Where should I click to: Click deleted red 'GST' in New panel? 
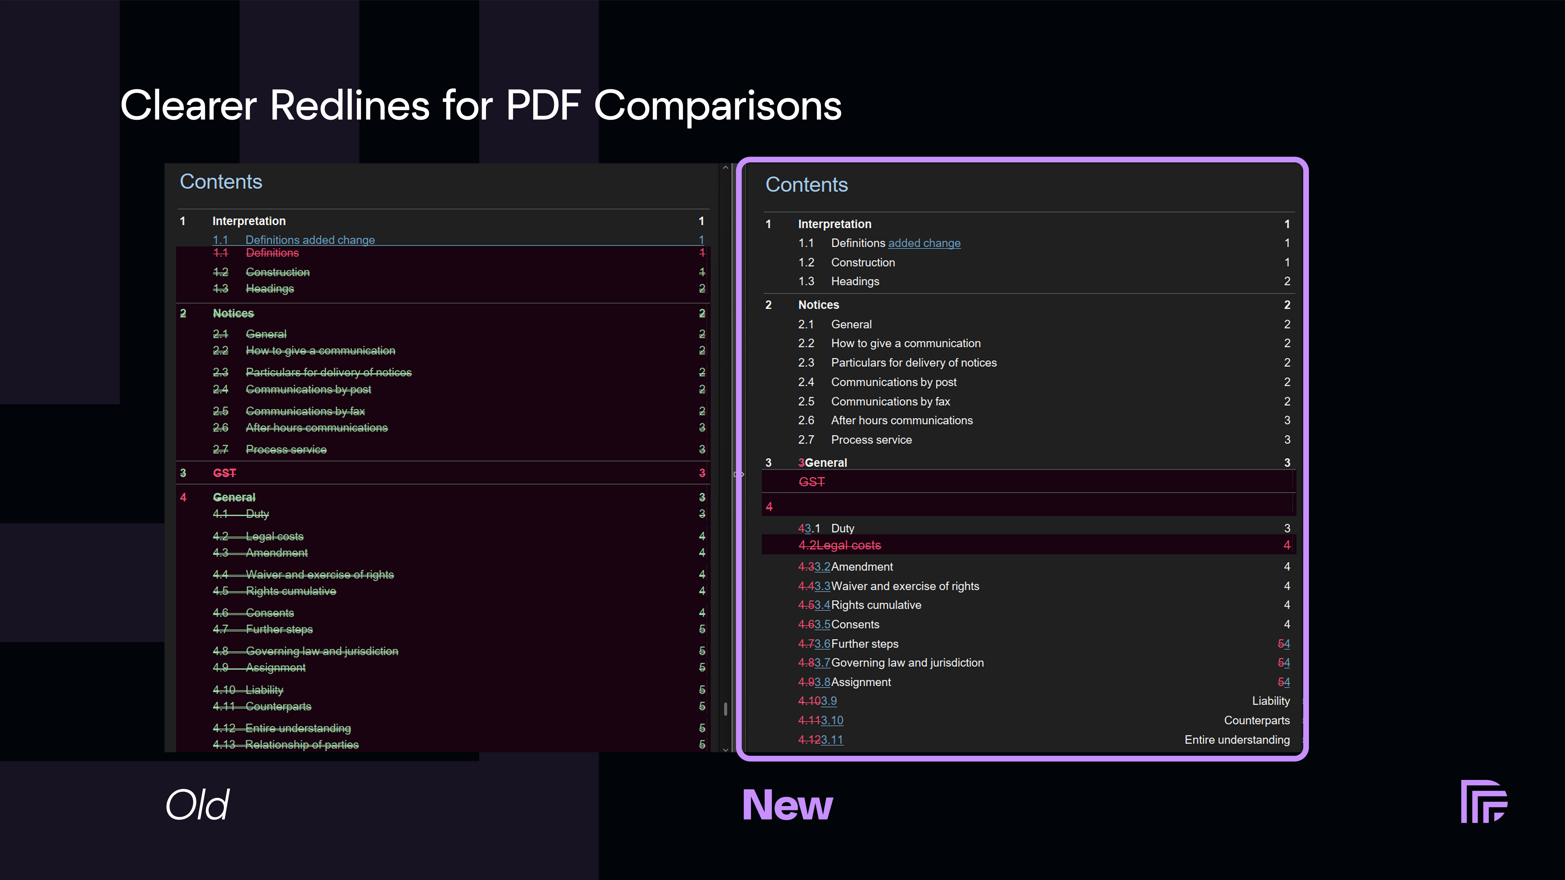pyautogui.click(x=812, y=481)
